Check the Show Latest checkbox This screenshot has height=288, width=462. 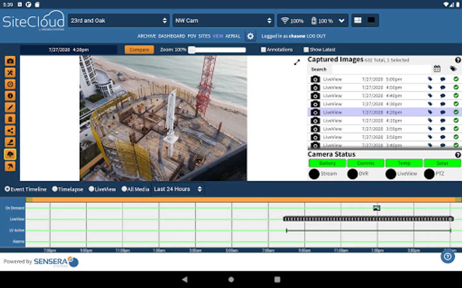[306, 50]
